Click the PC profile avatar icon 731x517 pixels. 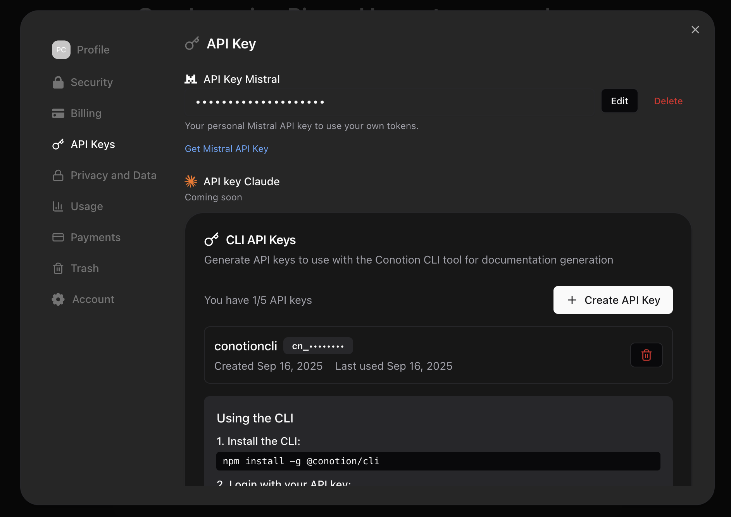point(61,50)
